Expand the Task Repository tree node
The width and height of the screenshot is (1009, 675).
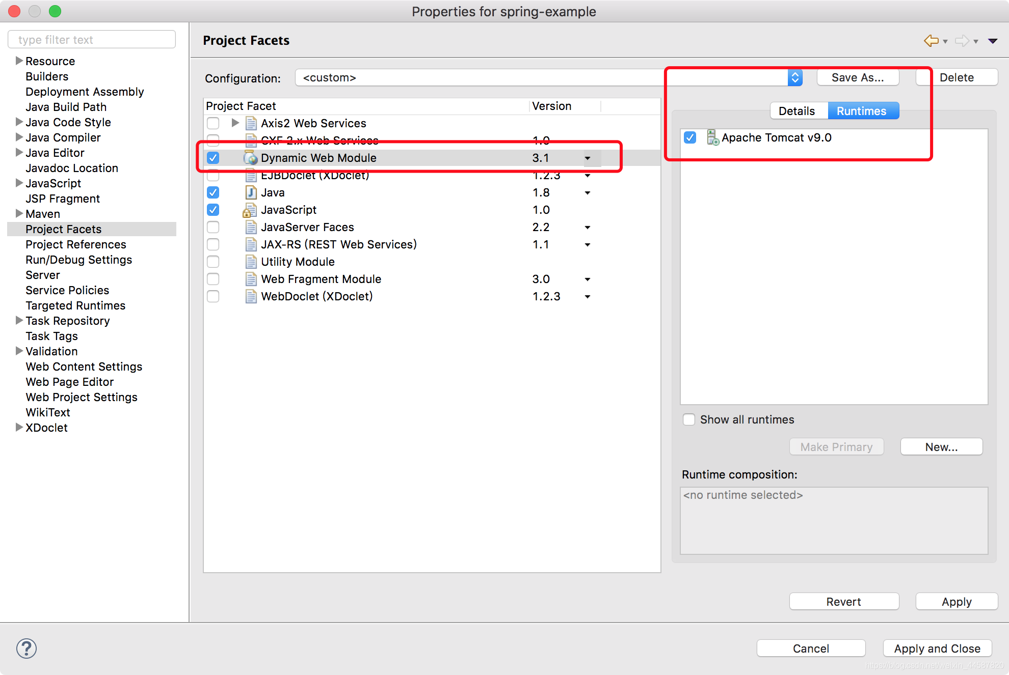19,320
